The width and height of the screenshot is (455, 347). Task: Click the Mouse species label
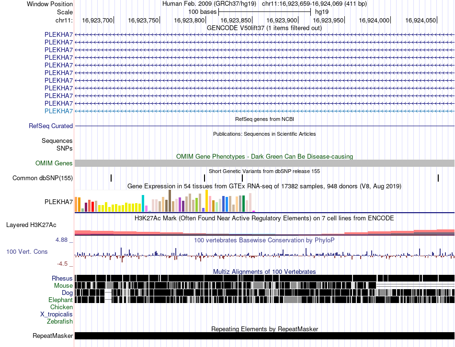click(x=63, y=286)
